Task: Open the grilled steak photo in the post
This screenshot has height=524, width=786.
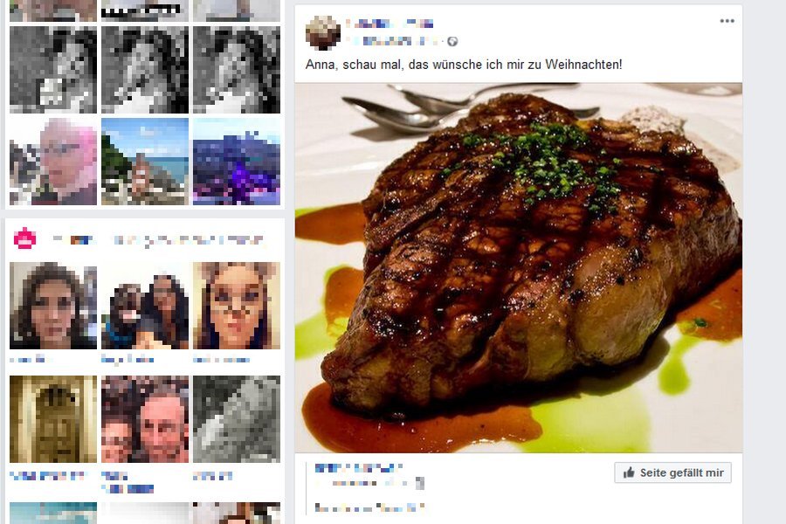Action: 518,268
